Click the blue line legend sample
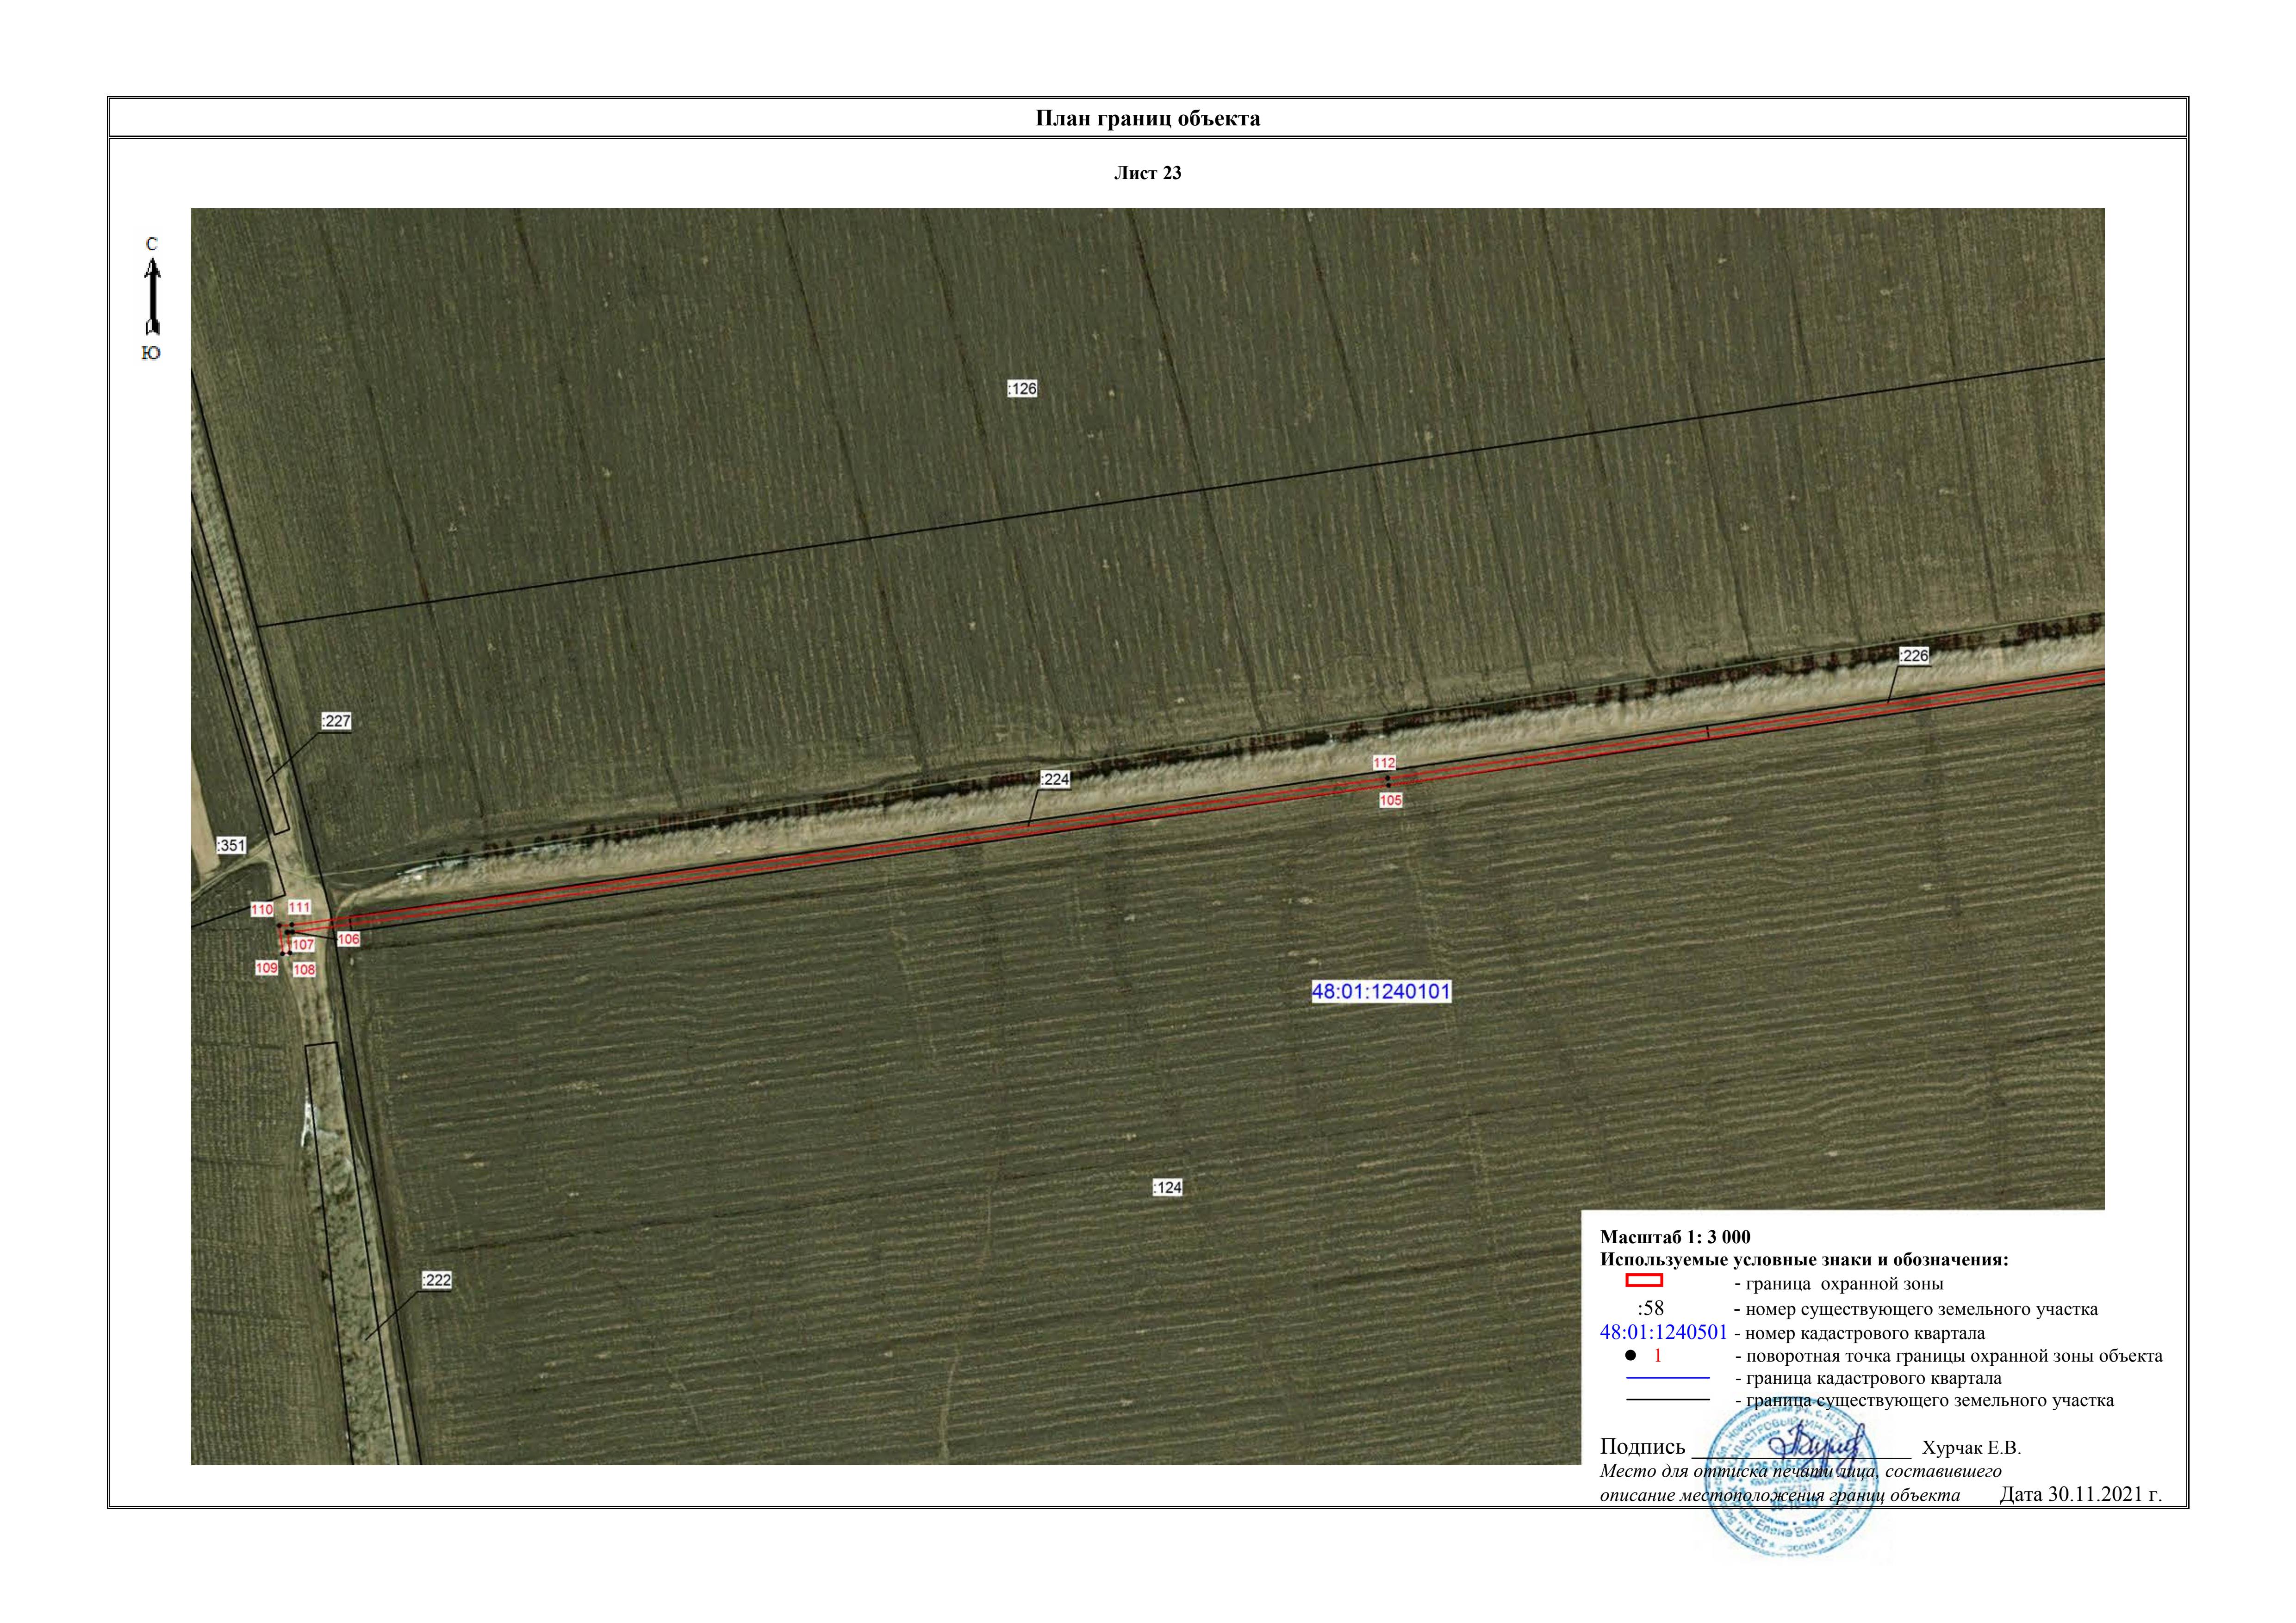 tap(1668, 1378)
